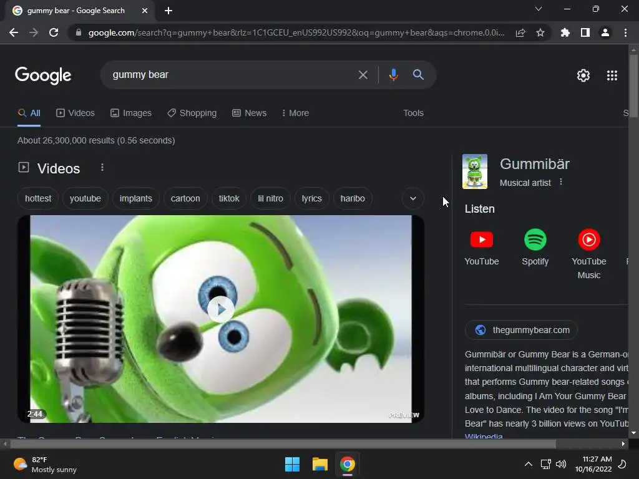Open the tab search chevron in the title bar
Viewport: 639px width, 479px height.
coord(539,9)
